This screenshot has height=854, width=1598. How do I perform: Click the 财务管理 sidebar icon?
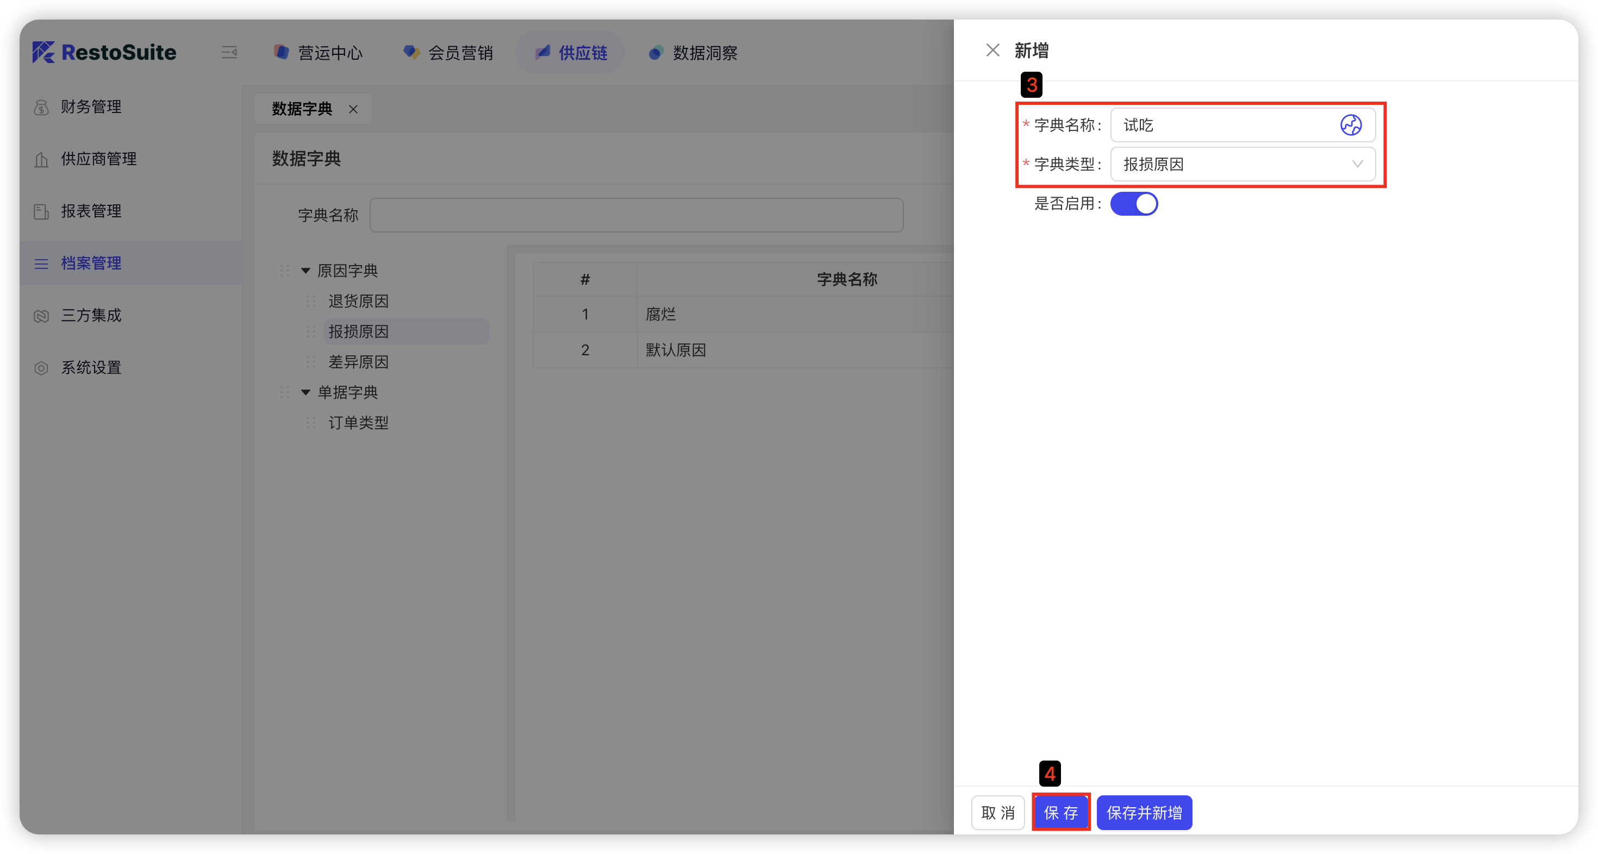point(41,107)
